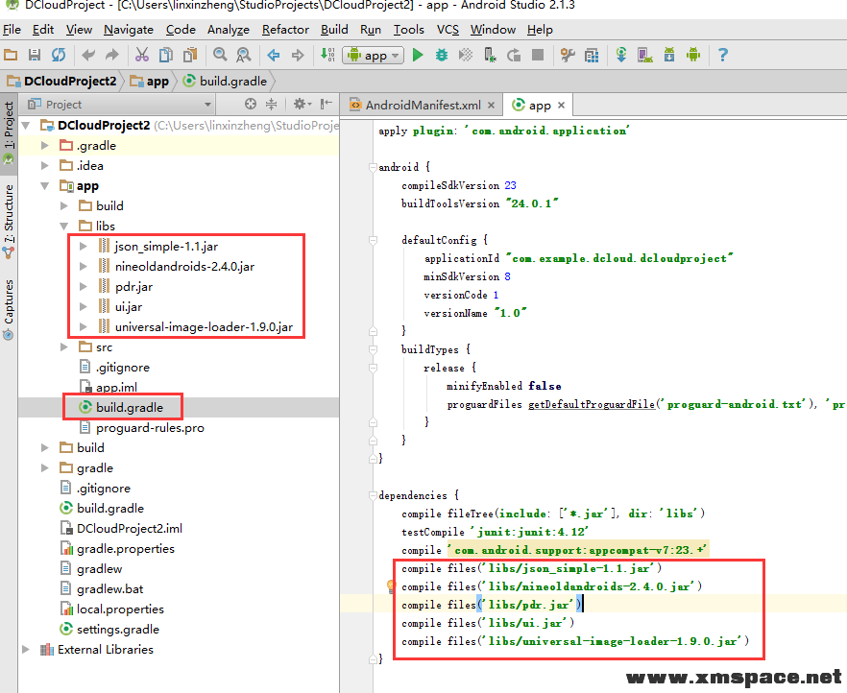847x693 pixels.
Task: Click the green Run app button
Action: (418, 56)
